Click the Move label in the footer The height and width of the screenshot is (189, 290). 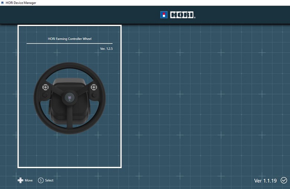(29, 180)
